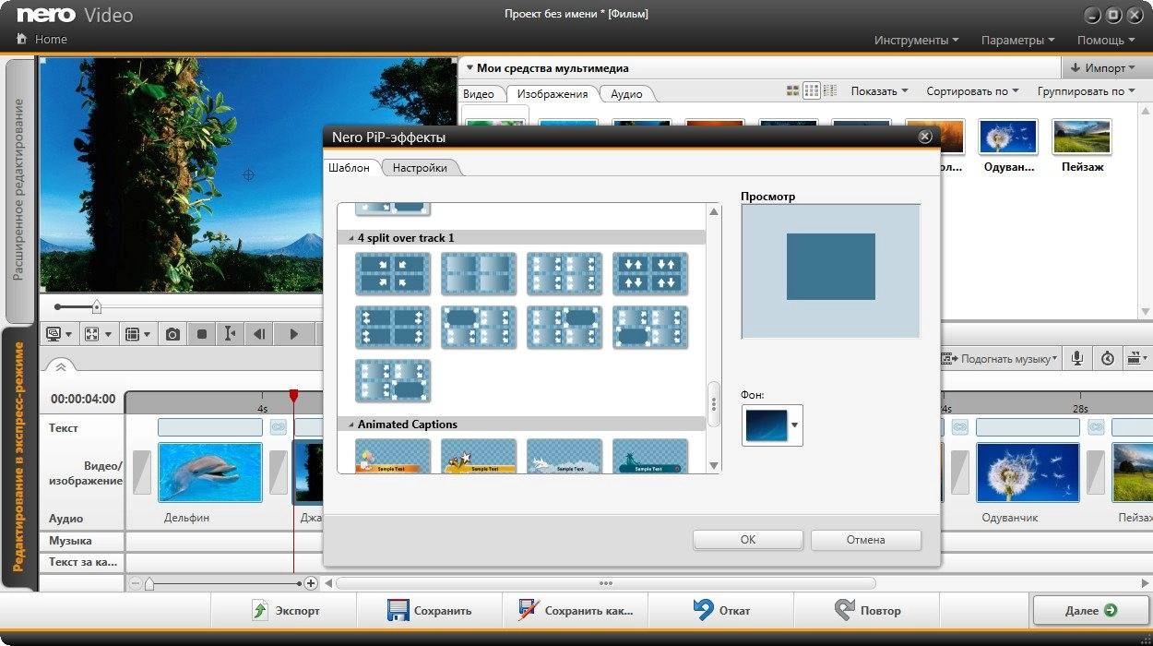Click the set in-point marker icon
Image resolution: width=1153 pixels, height=646 pixels.
pyautogui.click(x=230, y=334)
